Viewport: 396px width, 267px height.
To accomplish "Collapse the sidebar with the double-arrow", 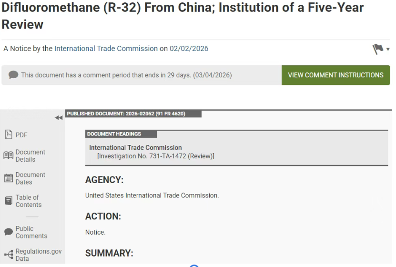I will (x=59, y=118).
